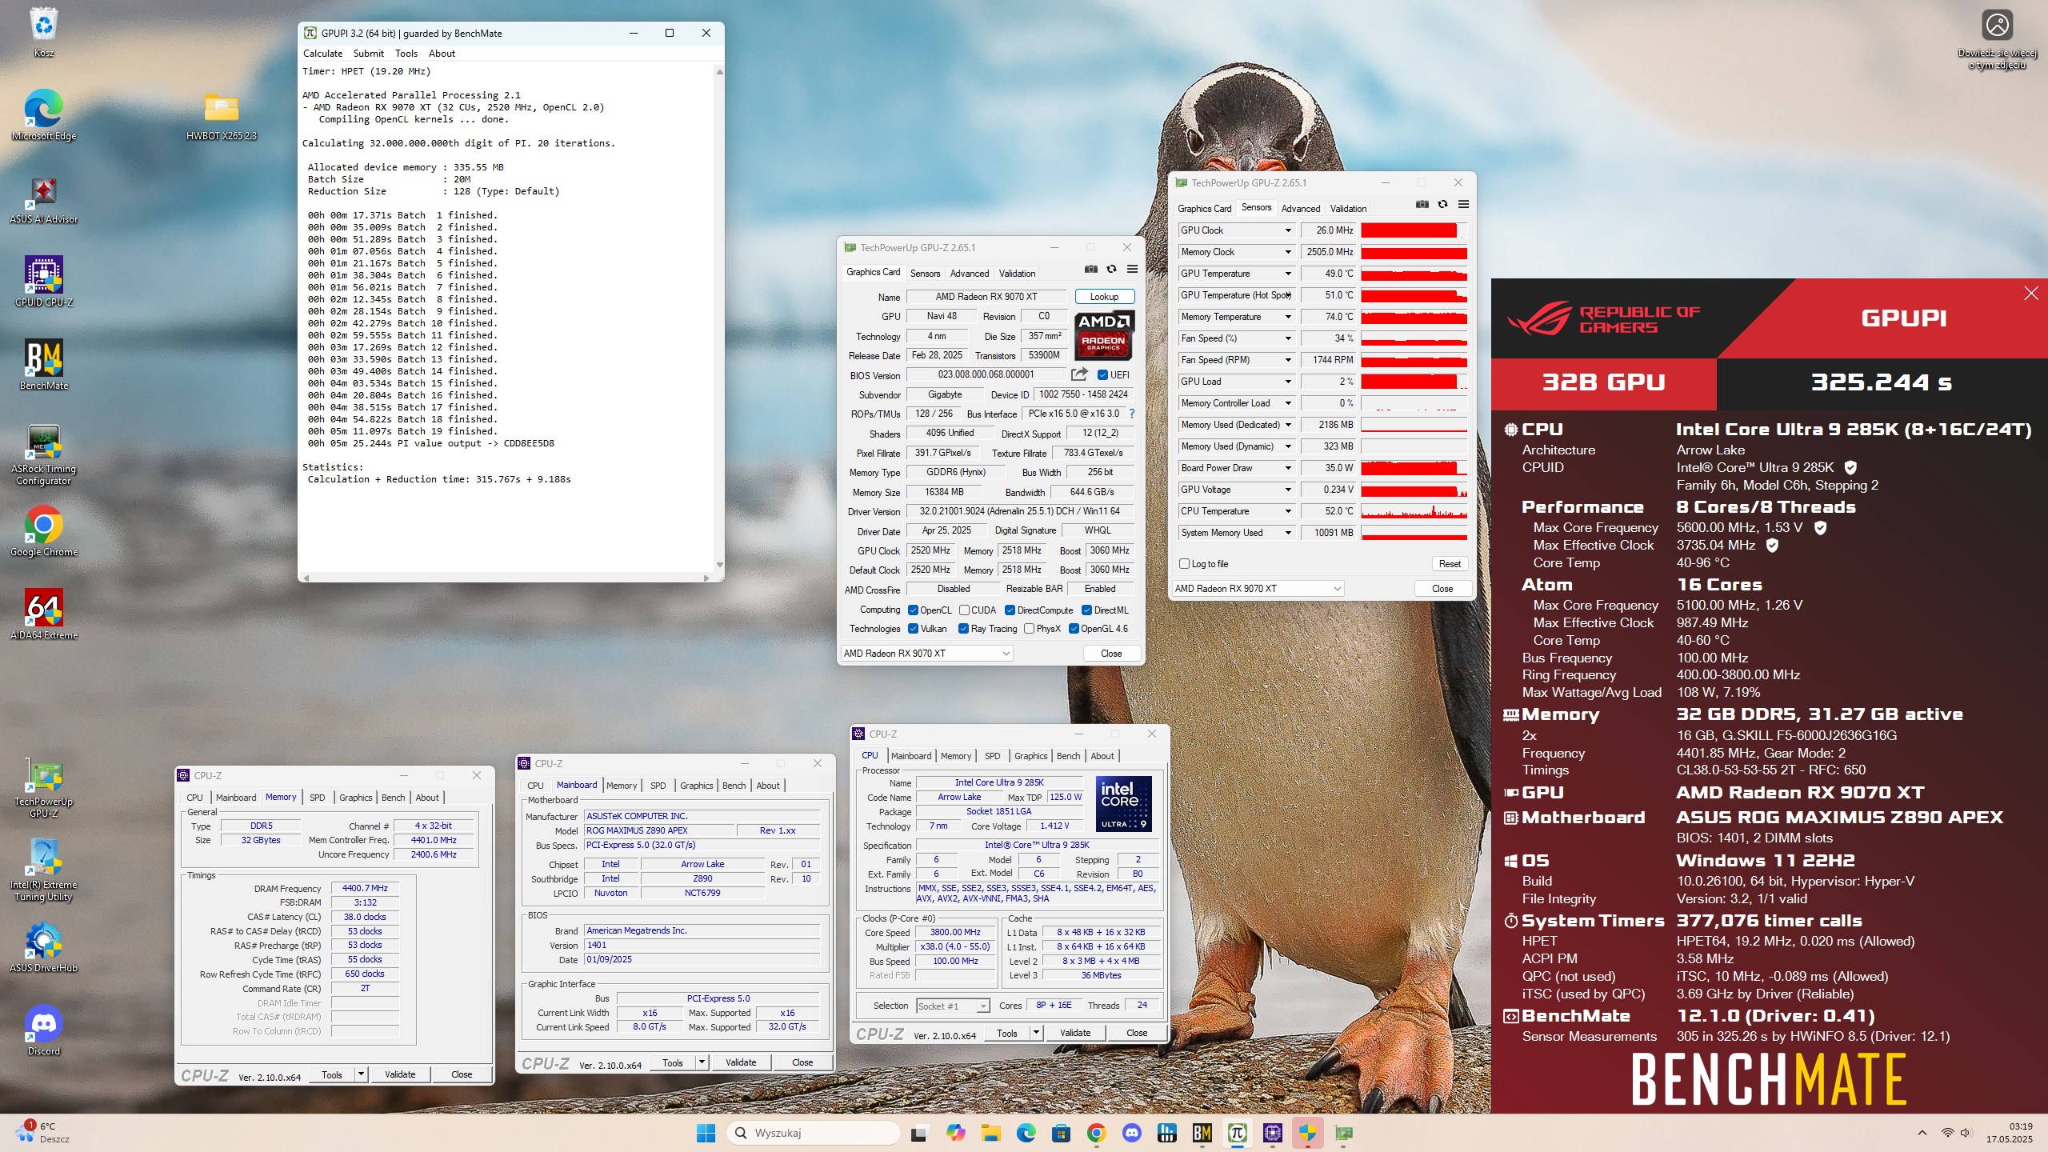Click the GPU Temperature sensor graph

point(1414,274)
